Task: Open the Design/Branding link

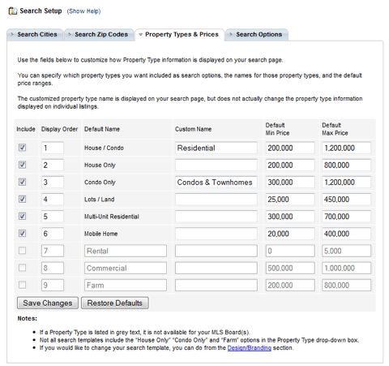Action: [249, 348]
